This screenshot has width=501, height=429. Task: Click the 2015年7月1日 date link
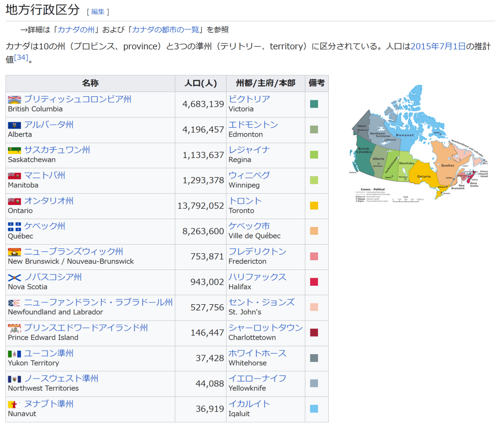438,47
